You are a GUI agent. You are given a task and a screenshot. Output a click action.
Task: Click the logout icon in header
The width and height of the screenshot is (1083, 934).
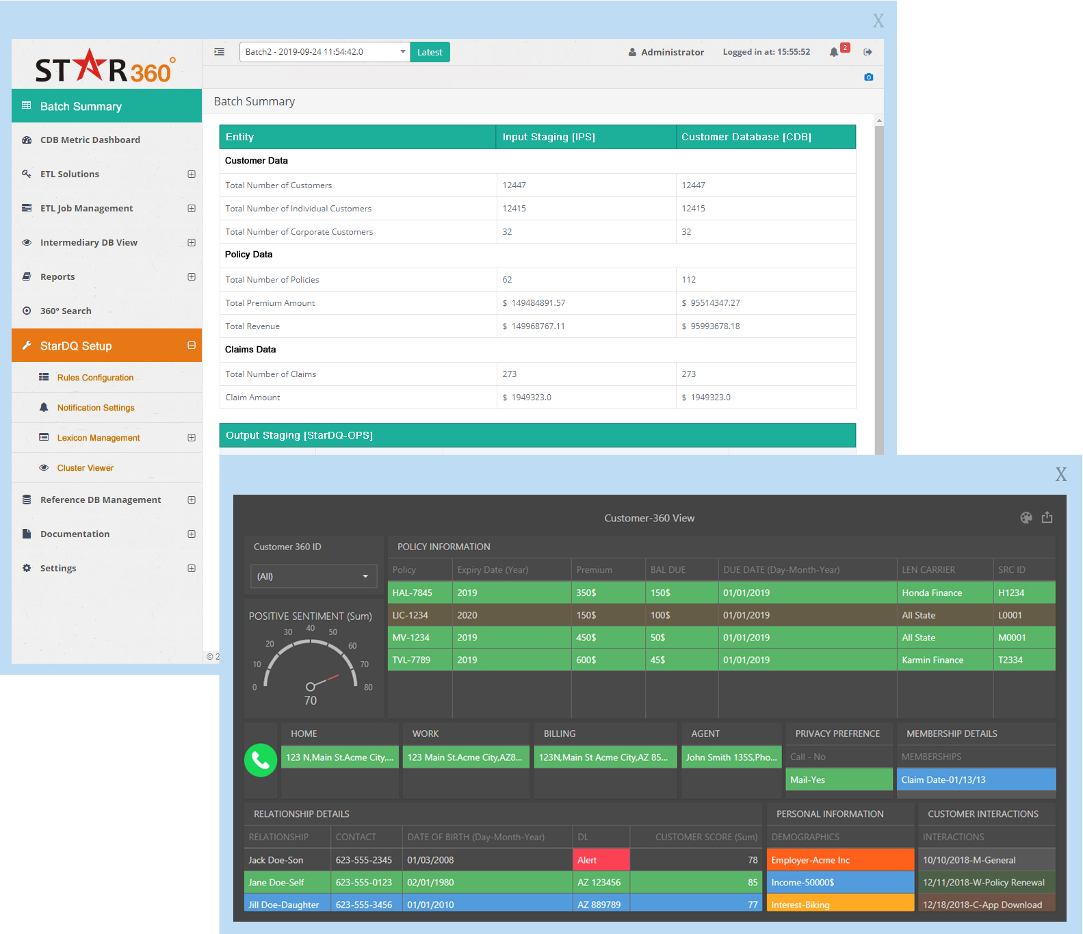point(867,52)
